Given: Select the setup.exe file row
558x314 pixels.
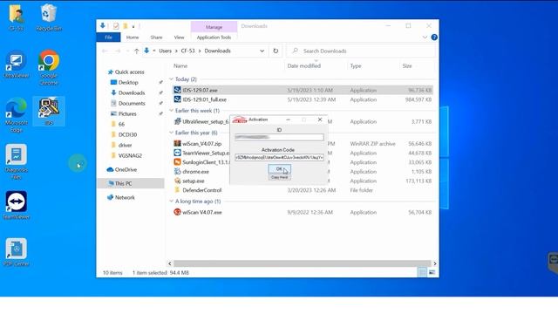Looking at the screenshot, I should click(x=303, y=181).
